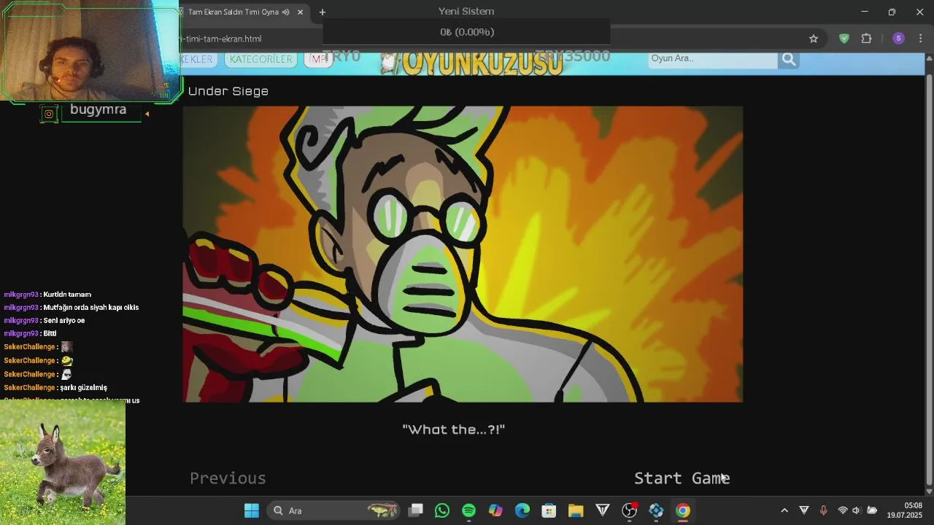The image size is (934, 525).
Task: Open Task View on the taskbar
Action: coord(415,510)
